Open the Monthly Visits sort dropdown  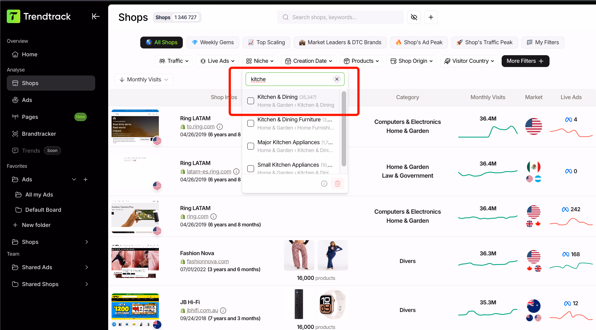[144, 79]
